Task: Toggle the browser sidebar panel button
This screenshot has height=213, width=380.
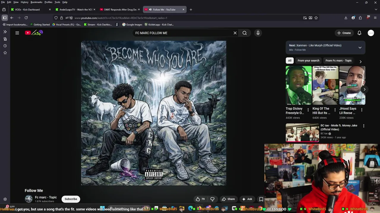Action: point(5,18)
